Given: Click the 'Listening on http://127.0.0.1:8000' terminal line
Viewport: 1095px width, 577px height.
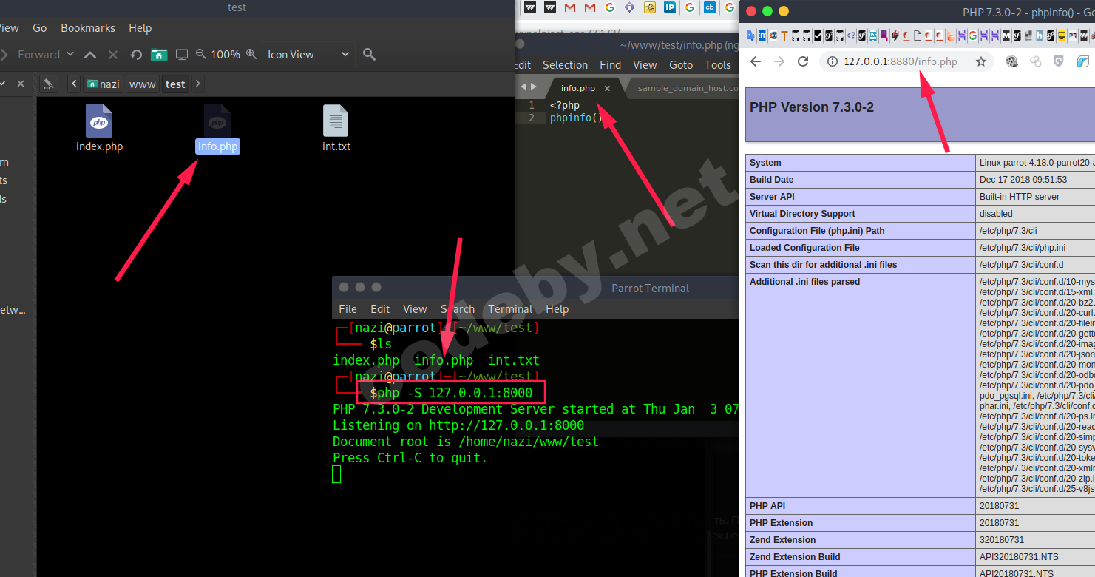Looking at the screenshot, I should [458, 425].
